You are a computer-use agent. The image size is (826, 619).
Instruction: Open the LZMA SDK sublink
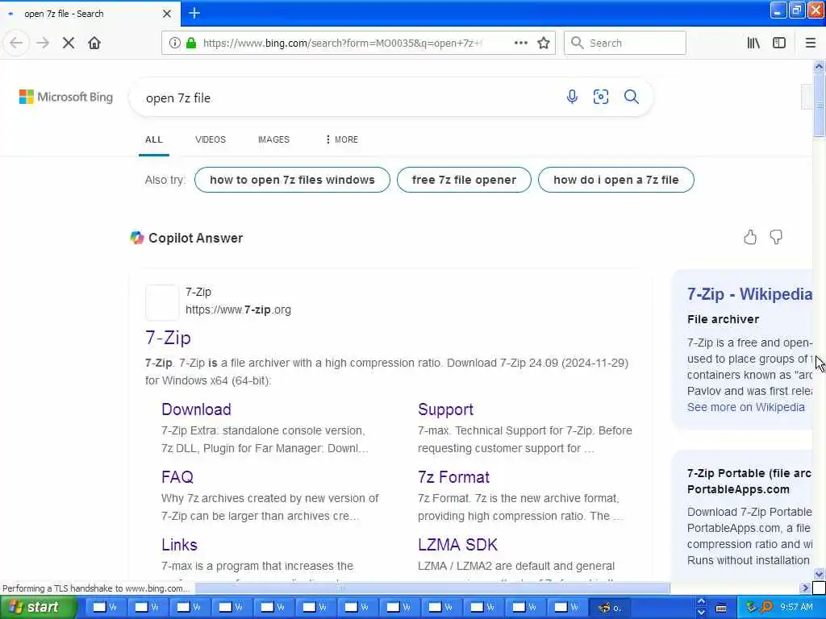[x=457, y=544]
